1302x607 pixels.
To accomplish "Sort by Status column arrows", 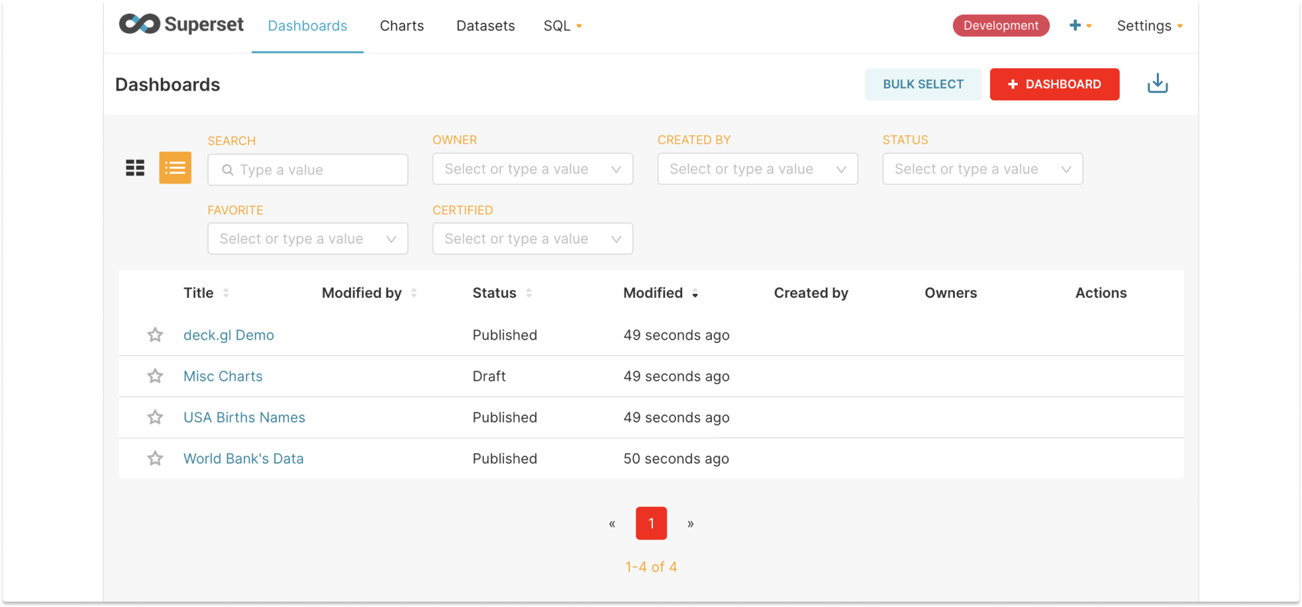I will 529,293.
